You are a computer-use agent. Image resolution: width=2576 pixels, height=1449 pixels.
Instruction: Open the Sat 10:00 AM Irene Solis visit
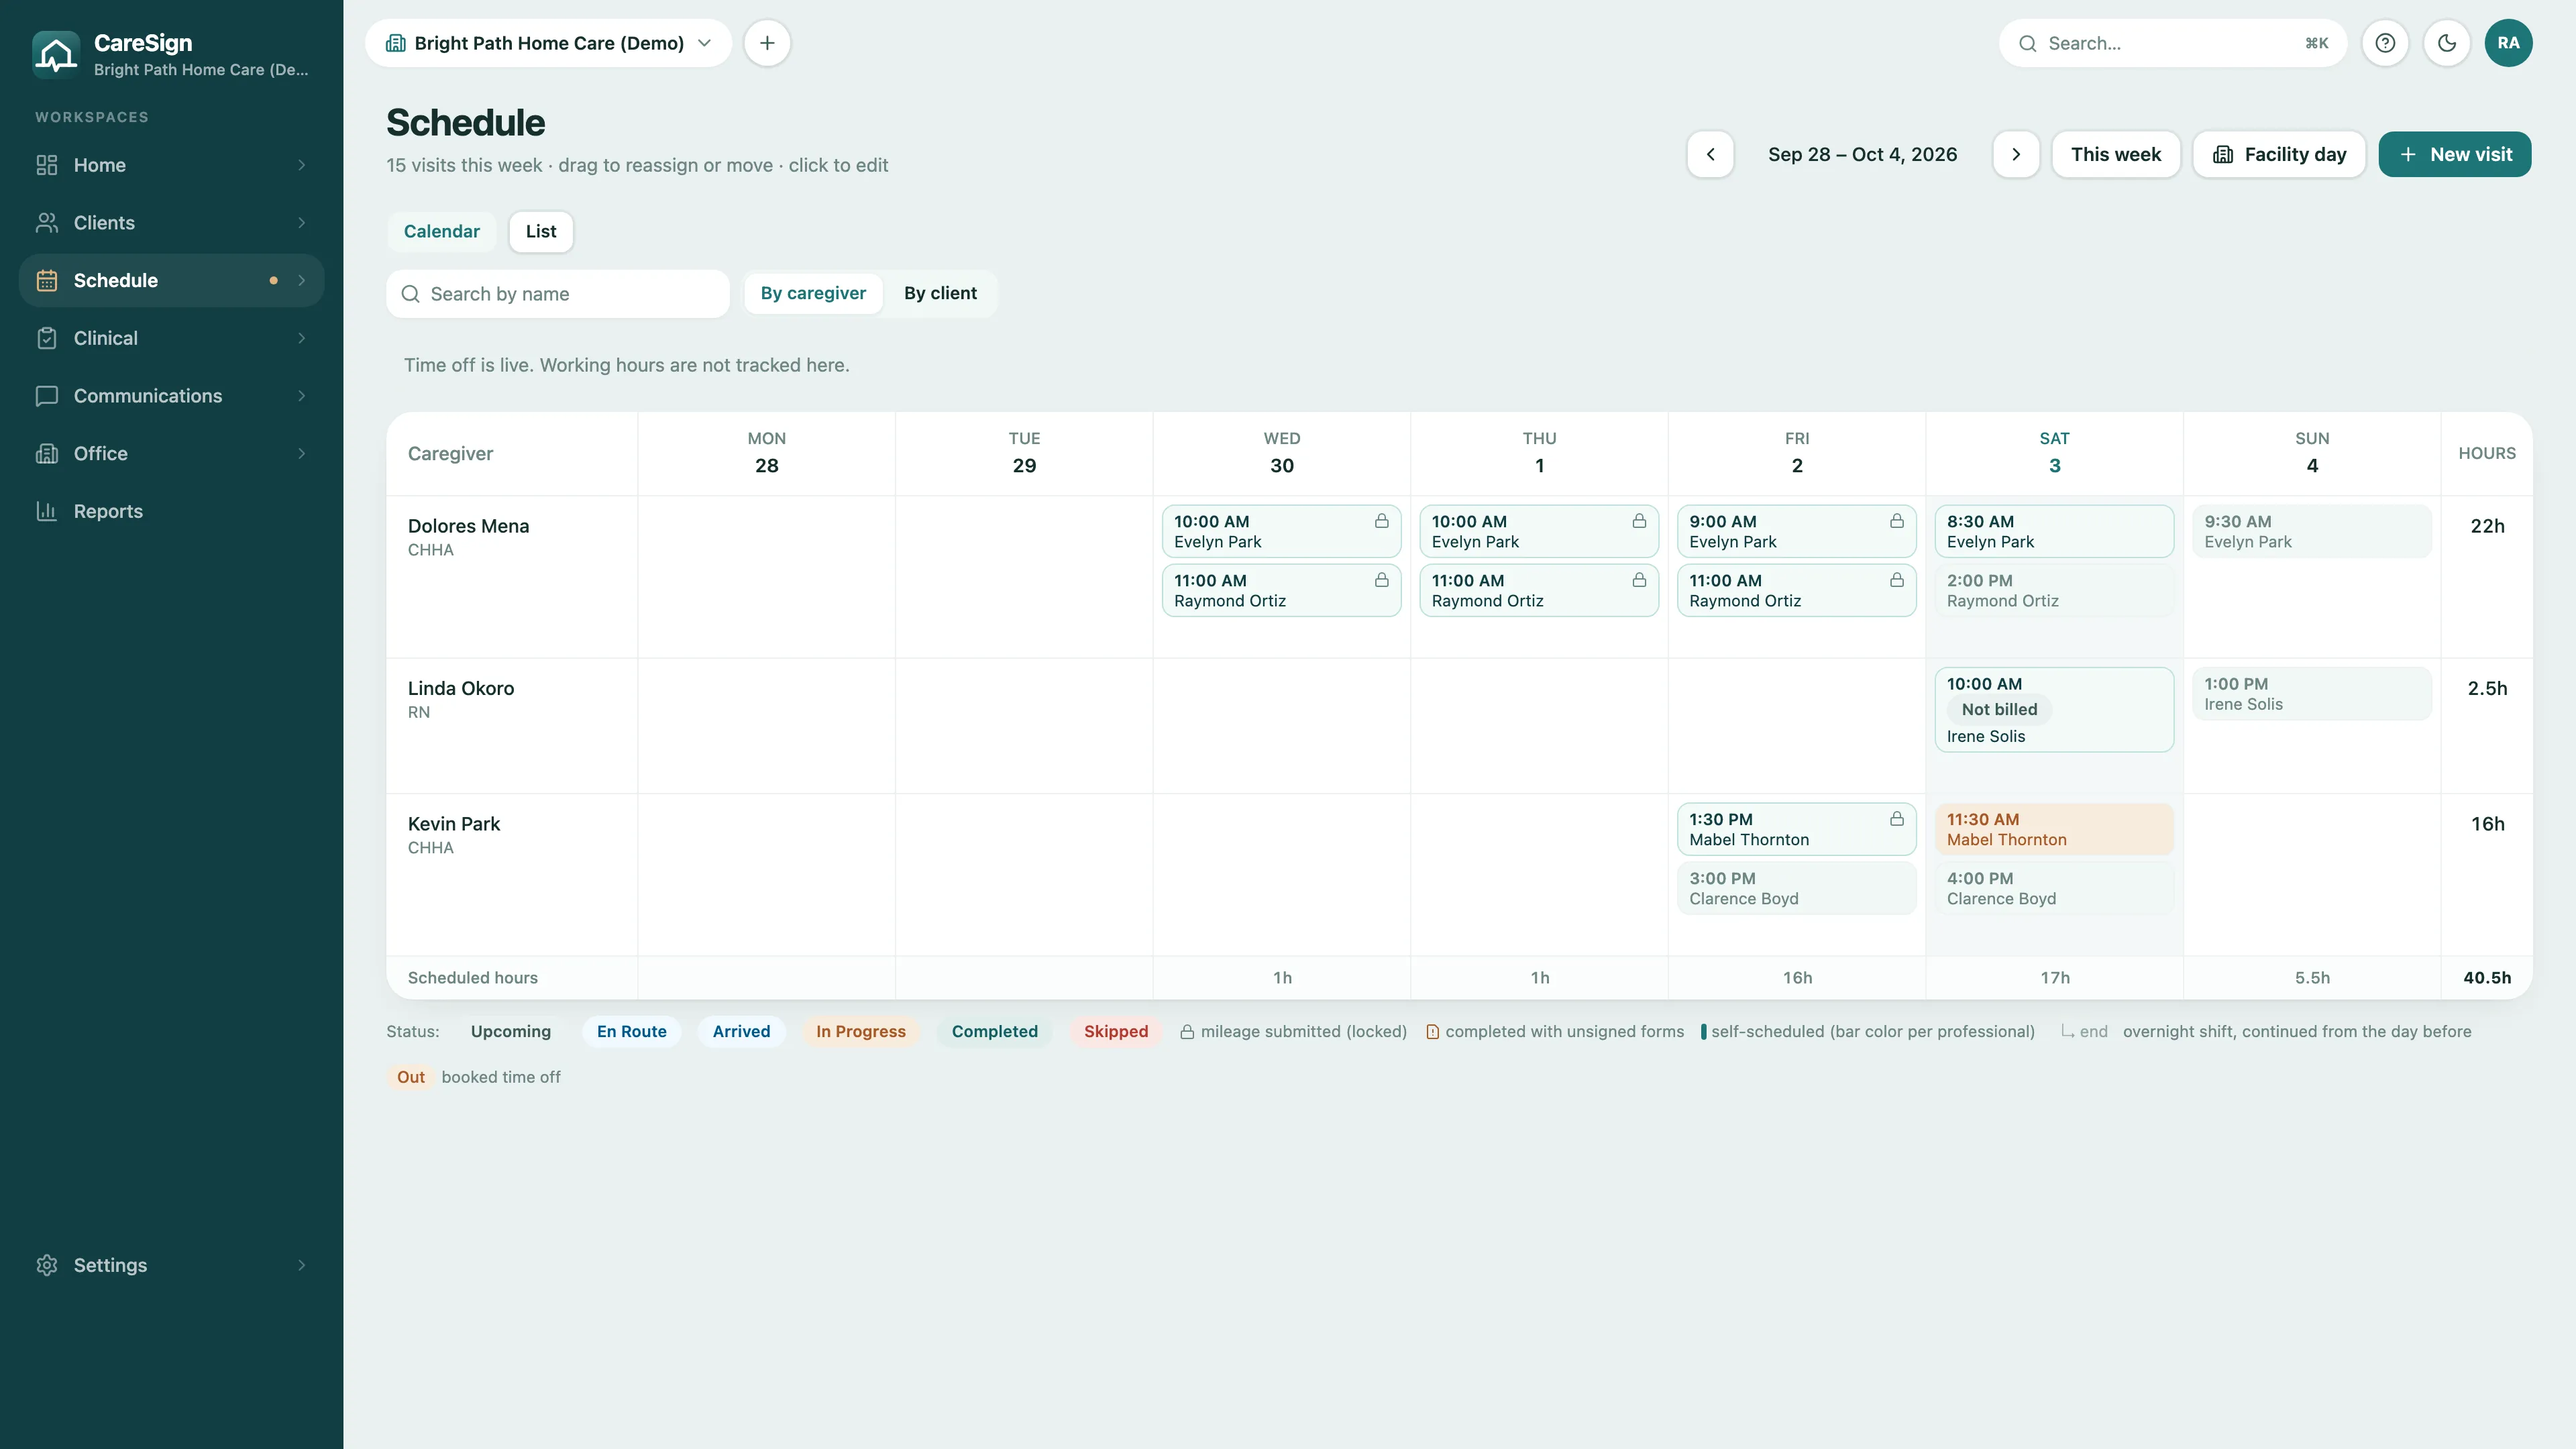pos(2054,709)
